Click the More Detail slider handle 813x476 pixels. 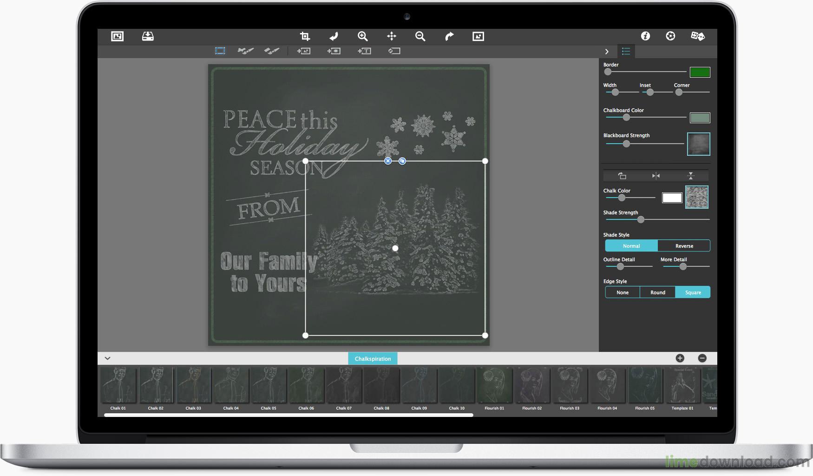point(683,267)
